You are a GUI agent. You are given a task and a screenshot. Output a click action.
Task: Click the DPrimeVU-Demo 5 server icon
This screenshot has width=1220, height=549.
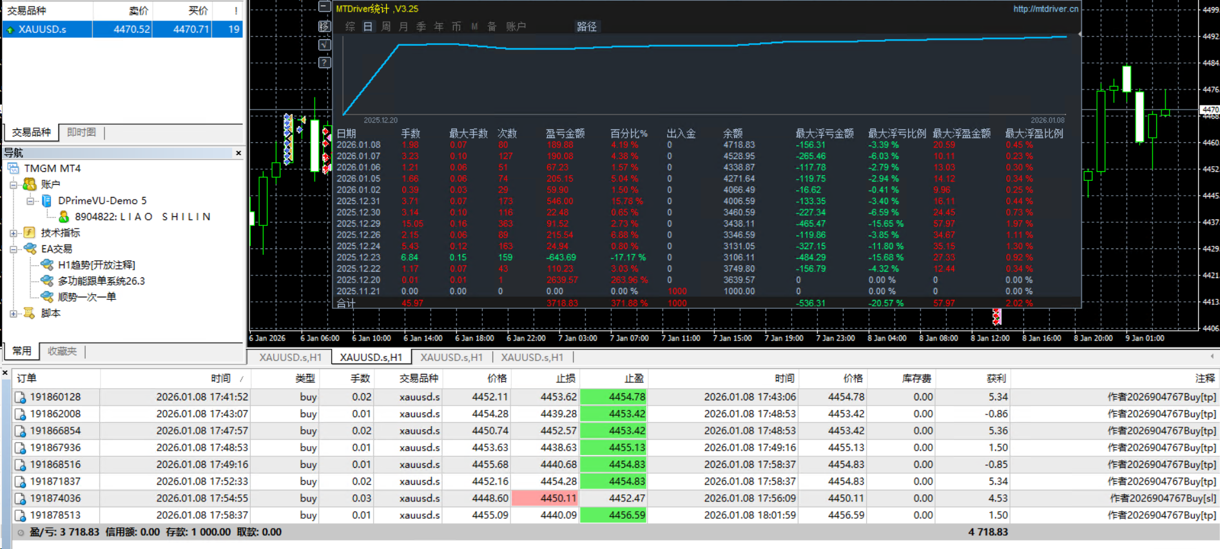pyautogui.click(x=47, y=201)
